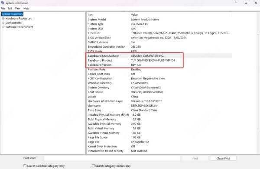Viewport: 260px width, 169px height.
Task: Select the SMBIOS Version row
Action: click(x=159, y=42)
